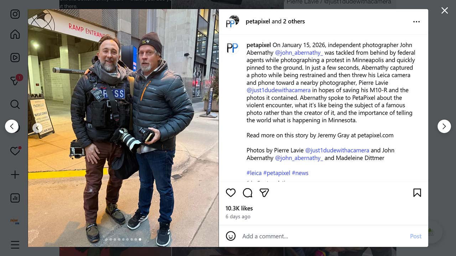
Task: Select the last carousel dot indicator
Action: point(140,239)
